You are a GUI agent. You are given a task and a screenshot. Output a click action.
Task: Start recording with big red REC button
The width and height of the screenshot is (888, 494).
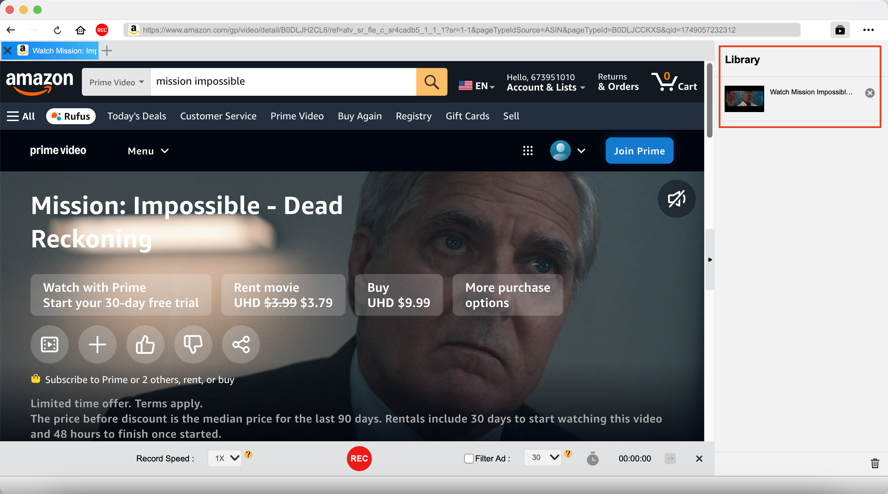pos(359,459)
